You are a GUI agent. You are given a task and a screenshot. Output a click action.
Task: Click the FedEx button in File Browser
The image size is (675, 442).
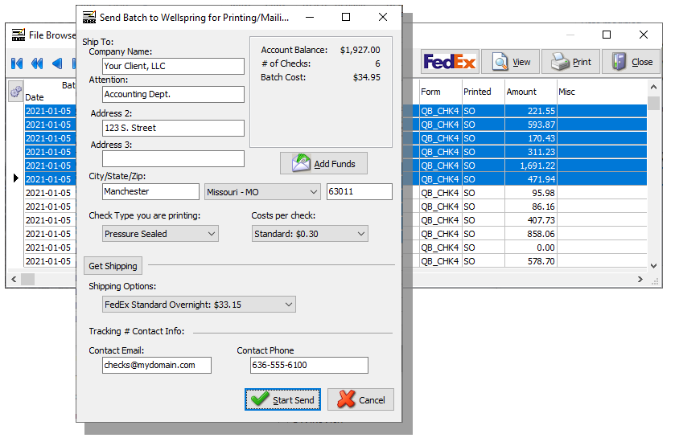(450, 62)
